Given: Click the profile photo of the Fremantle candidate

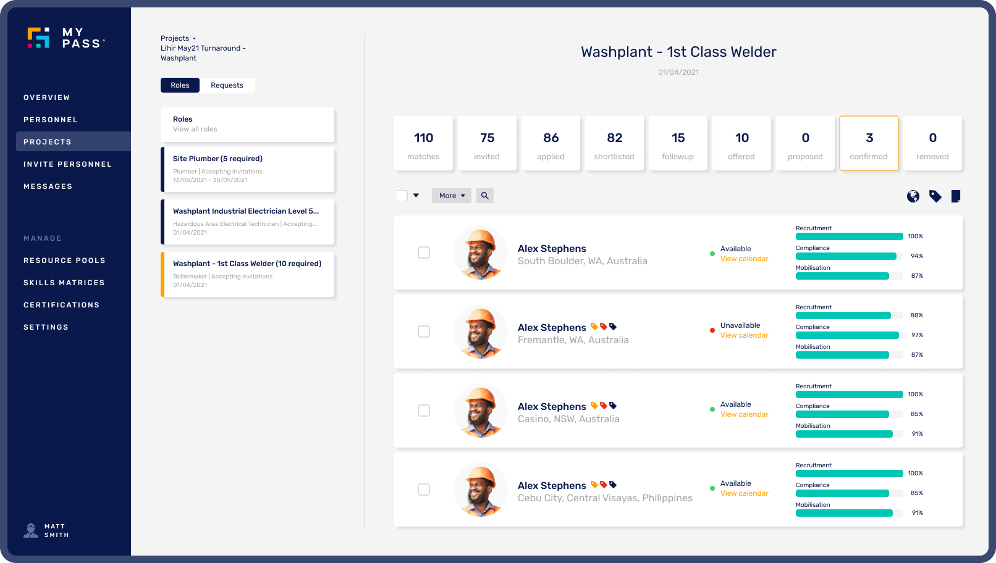Looking at the screenshot, I should [x=480, y=332].
